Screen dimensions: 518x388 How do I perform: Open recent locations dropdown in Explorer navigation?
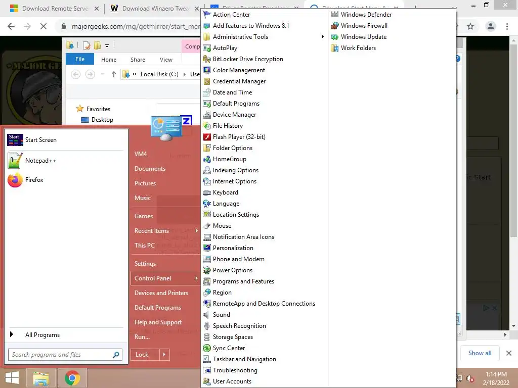tap(102, 74)
